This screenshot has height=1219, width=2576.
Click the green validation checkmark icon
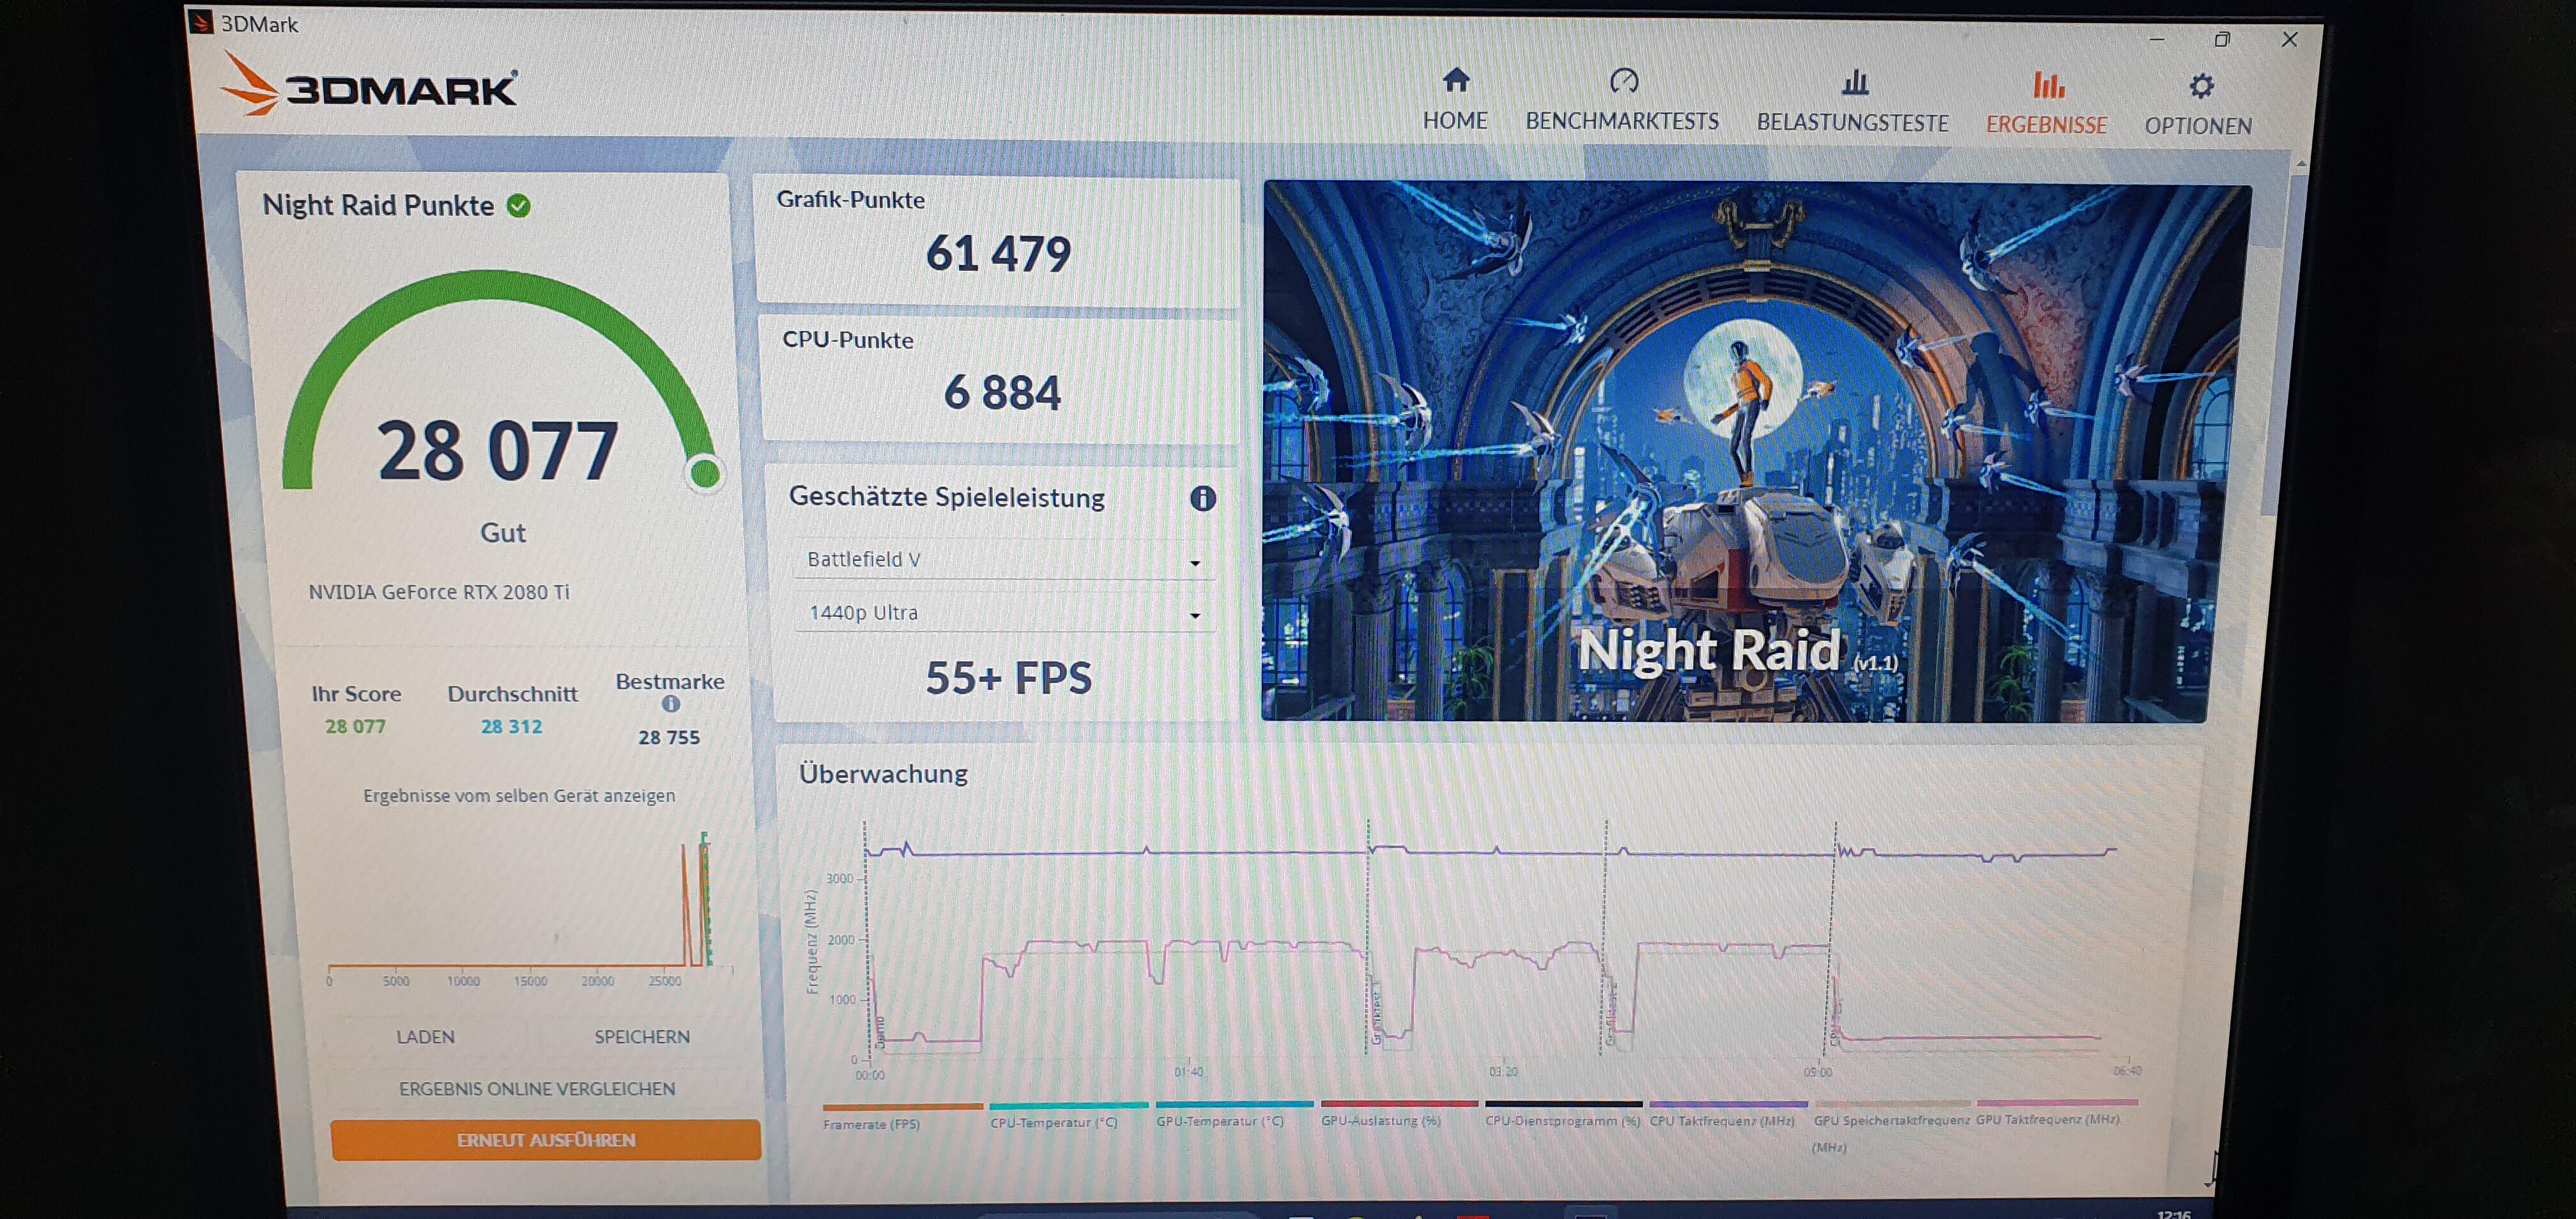[518, 206]
